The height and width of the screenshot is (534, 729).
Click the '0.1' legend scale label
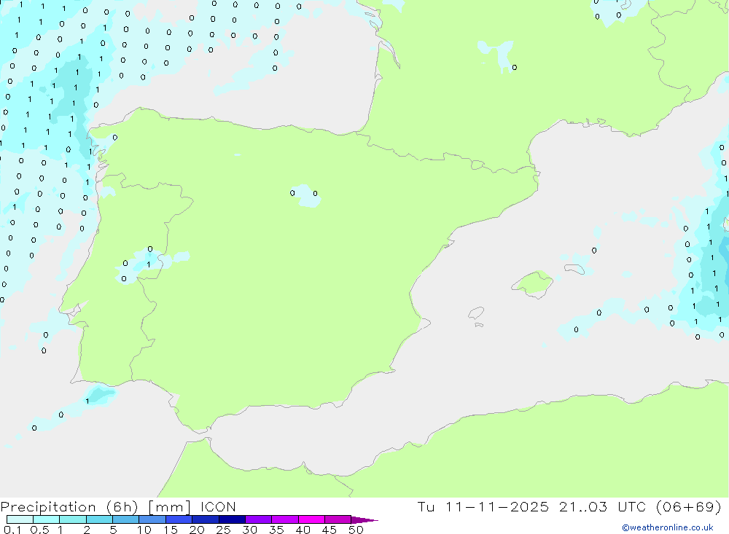12,530
